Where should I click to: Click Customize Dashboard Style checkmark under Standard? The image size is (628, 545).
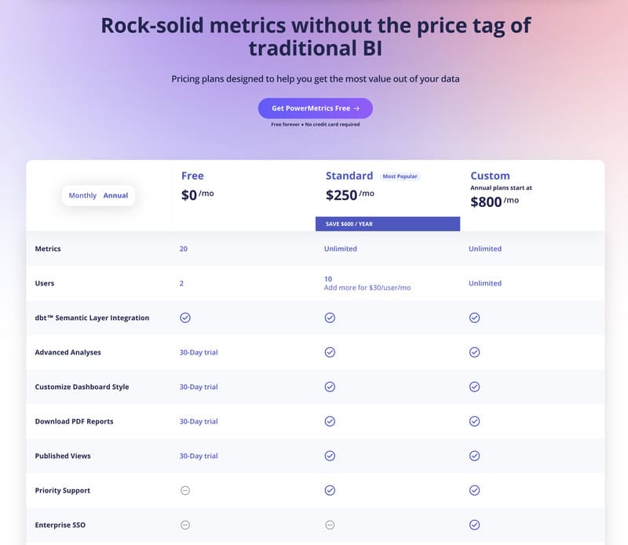click(330, 387)
